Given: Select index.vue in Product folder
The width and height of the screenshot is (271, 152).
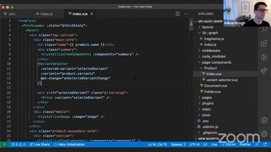Looking at the screenshot, I should [x=213, y=74].
